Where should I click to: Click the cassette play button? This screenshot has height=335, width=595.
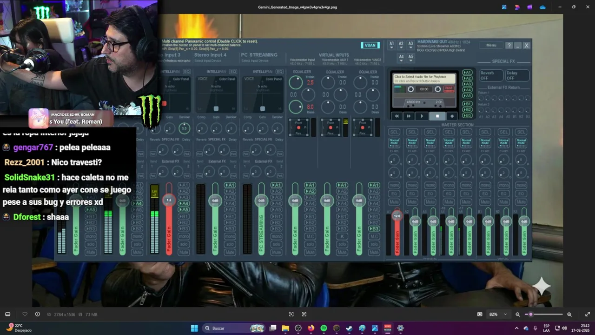422,116
